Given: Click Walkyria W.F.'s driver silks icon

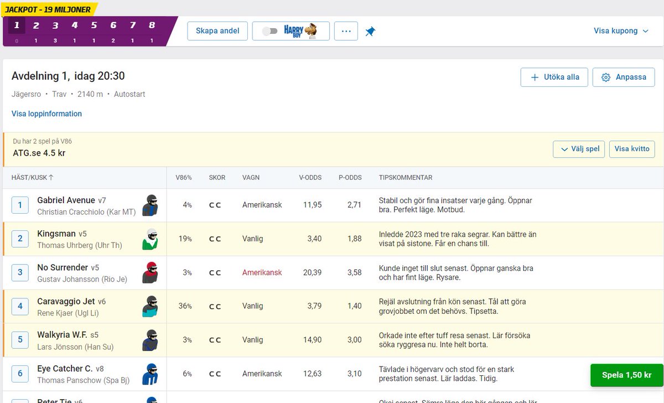Looking at the screenshot, I should tap(150, 340).
